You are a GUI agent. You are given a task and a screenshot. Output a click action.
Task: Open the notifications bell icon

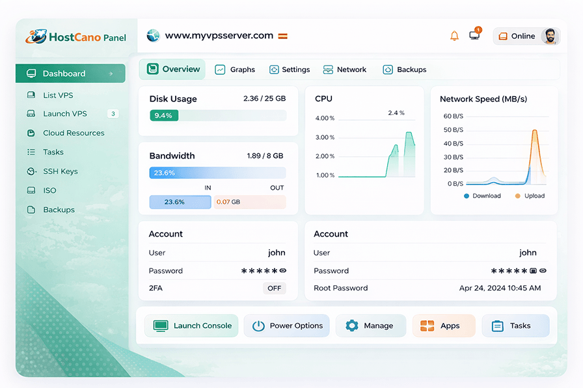(x=455, y=36)
